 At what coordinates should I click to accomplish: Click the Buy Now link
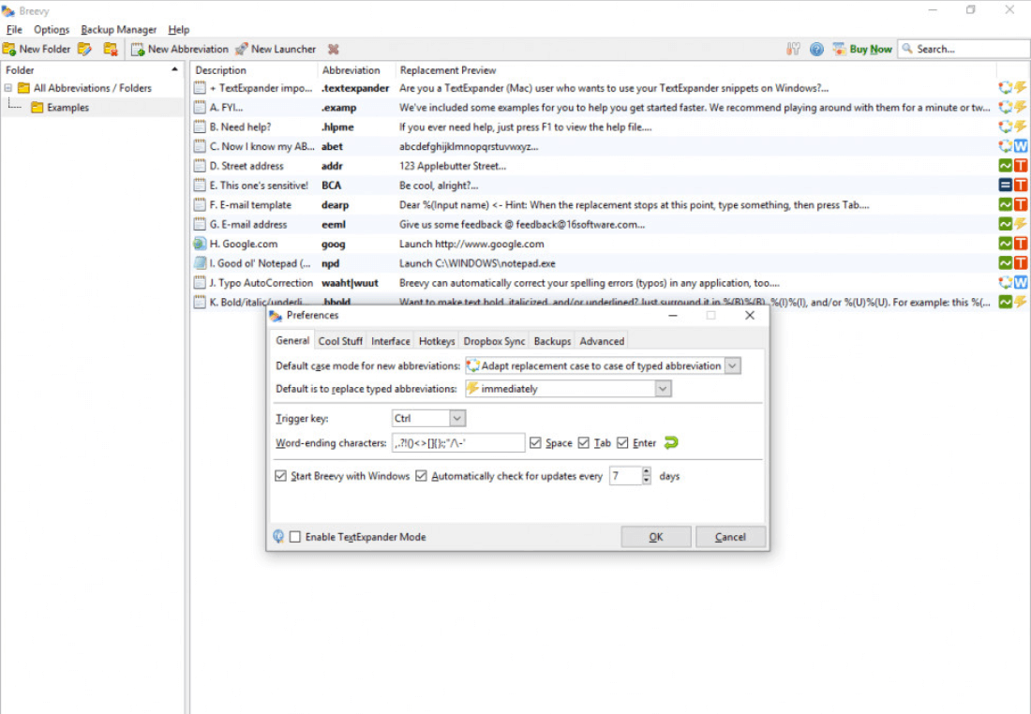tap(870, 49)
